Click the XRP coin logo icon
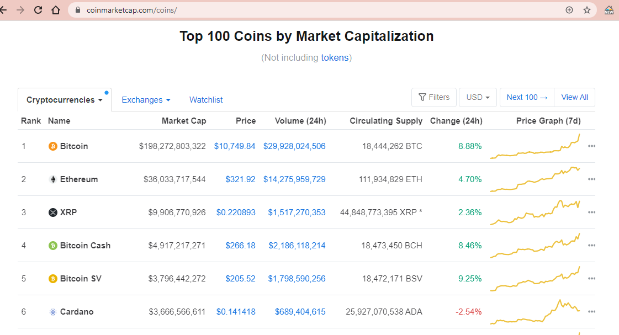Screen dimensions: 619x335 point(53,212)
